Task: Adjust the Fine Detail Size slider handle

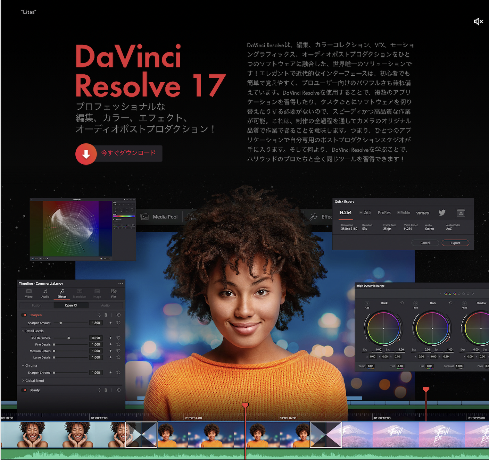Action: 69,338
